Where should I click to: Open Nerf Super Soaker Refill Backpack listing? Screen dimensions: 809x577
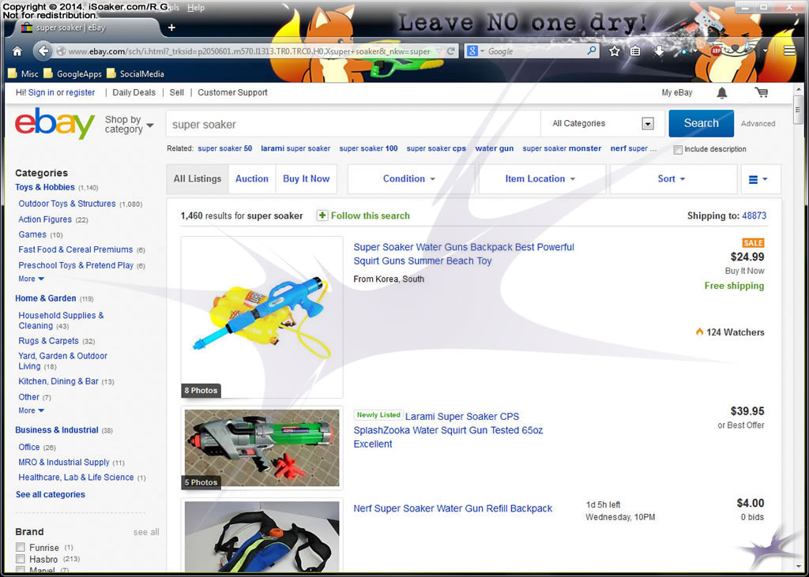[x=453, y=508]
